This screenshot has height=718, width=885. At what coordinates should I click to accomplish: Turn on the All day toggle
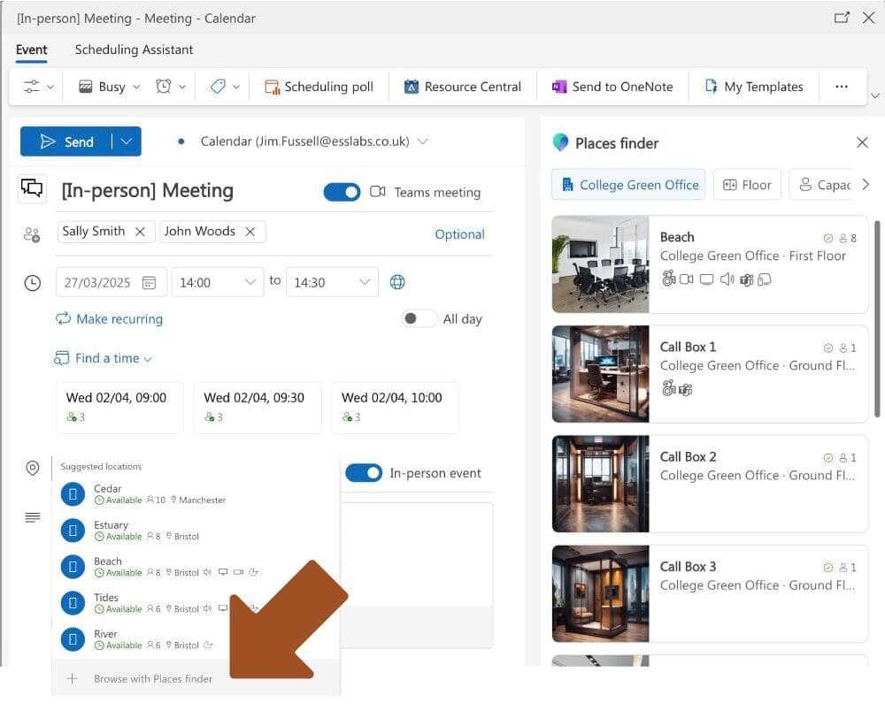[419, 319]
